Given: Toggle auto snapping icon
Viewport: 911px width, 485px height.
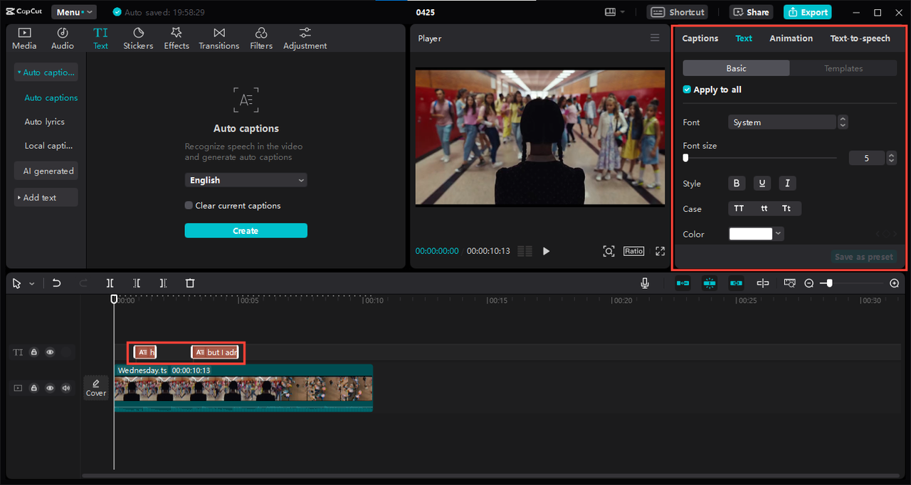Looking at the screenshot, I should click(710, 283).
